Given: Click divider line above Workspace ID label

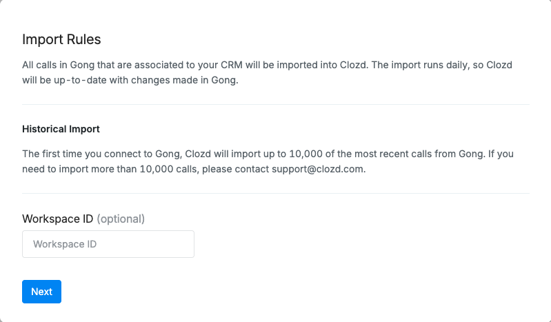Looking at the screenshot, I should 276,194.
